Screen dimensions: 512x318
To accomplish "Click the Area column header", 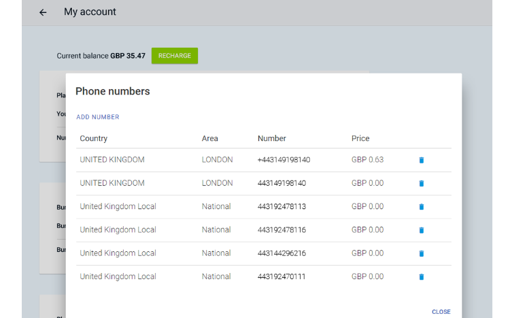I will point(210,138).
